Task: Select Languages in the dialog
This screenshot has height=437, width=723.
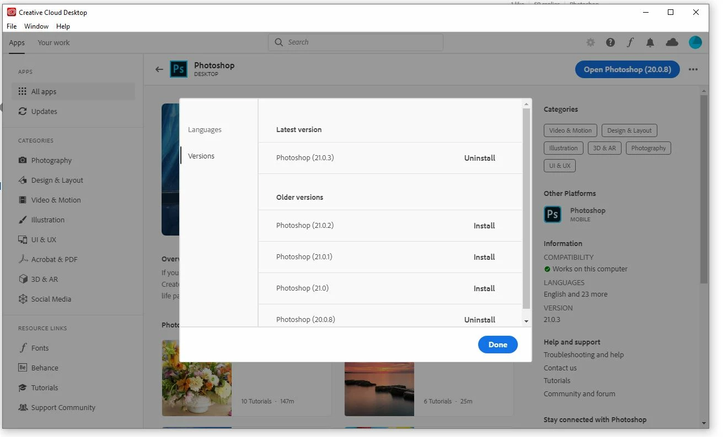Action: click(205, 130)
